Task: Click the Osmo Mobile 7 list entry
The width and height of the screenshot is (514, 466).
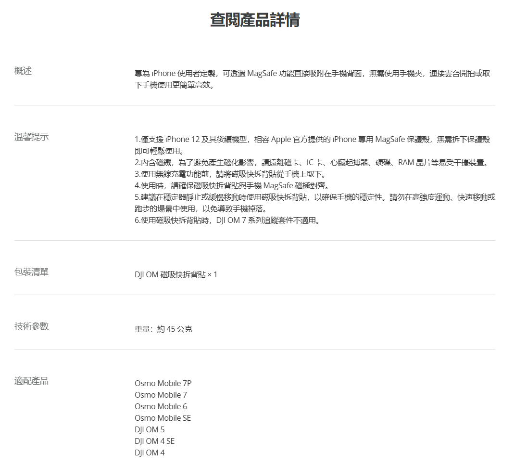Action: point(161,395)
